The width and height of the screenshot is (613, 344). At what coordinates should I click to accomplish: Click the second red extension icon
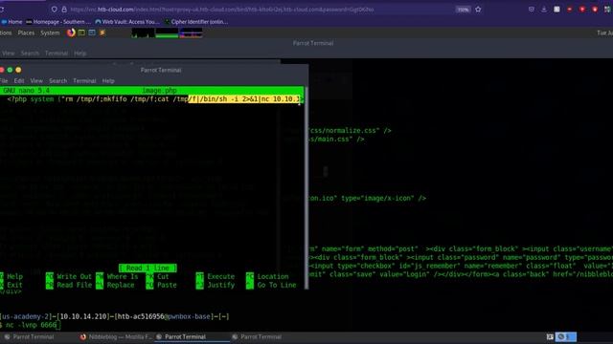pyautogui.click(x=582, y=9)
